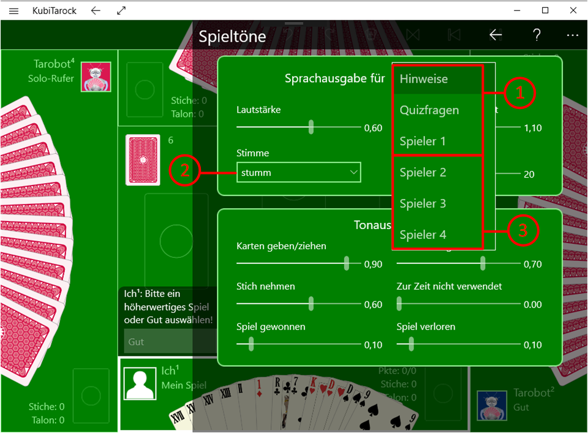Image resolution: width=588 pixels, height=433 pixels.
Task: Click the back arrow in Spieltöne header
Action: (x=496, y=36)
